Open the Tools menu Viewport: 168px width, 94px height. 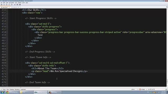coord(24,3)
